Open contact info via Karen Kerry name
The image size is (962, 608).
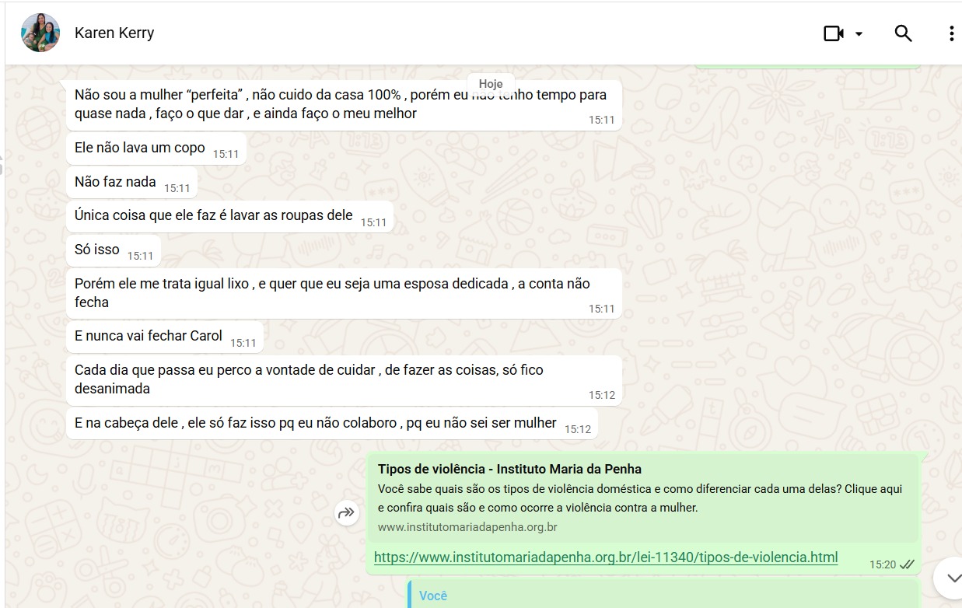click(114, 33)
